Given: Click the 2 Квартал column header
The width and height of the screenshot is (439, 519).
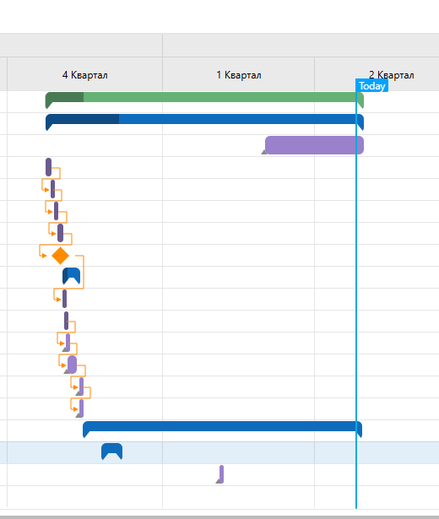Looking at the screenshot, I should tap(392, 75).
